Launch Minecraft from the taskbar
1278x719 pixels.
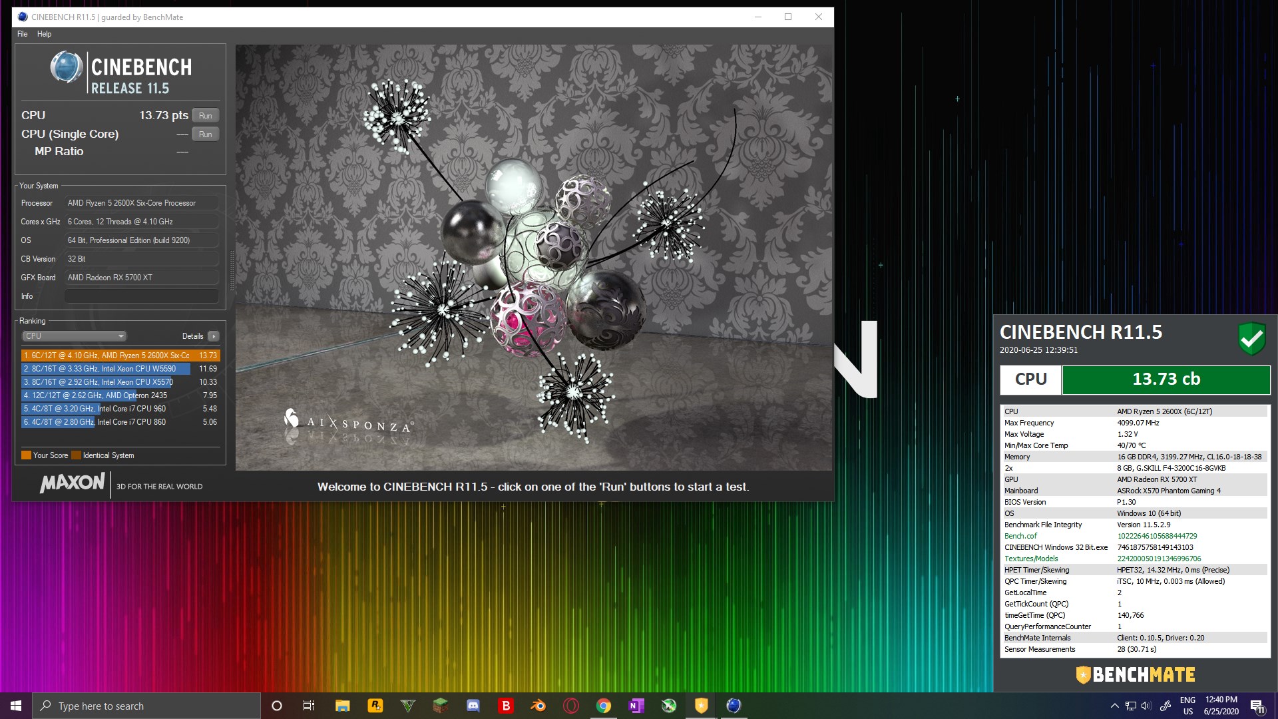440,706
